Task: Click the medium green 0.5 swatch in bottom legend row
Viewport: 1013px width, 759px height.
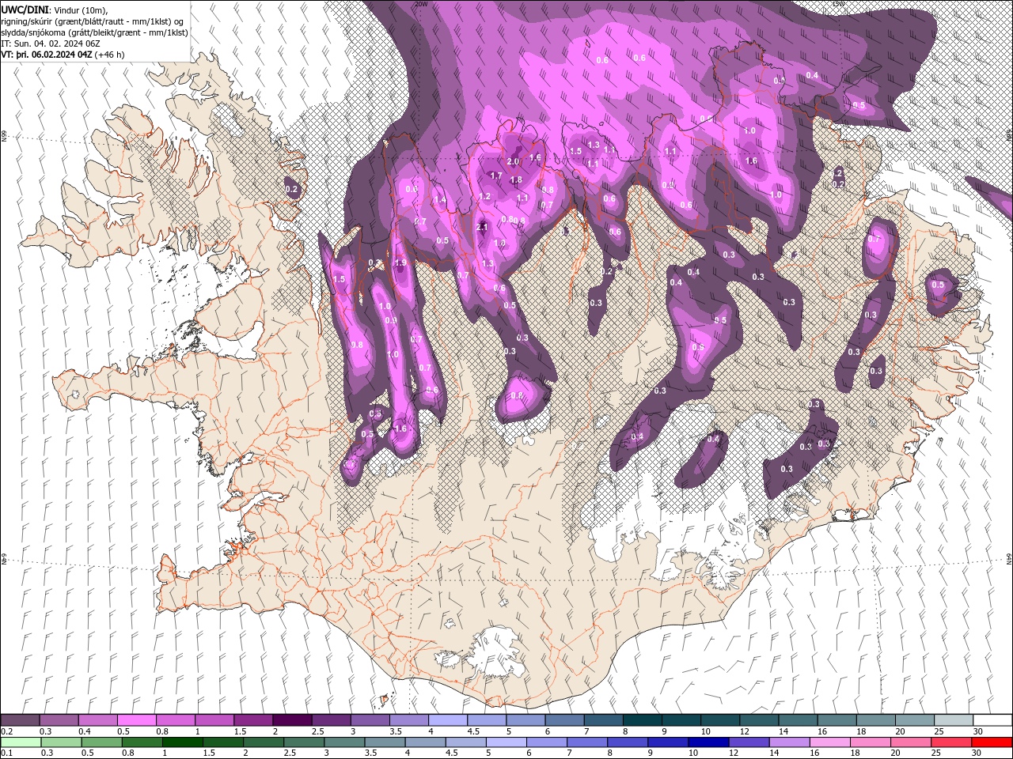Action: tap(102, 742)
